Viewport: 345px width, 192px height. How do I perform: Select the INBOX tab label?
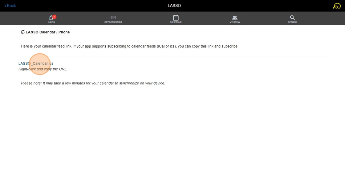pos(51,22)
